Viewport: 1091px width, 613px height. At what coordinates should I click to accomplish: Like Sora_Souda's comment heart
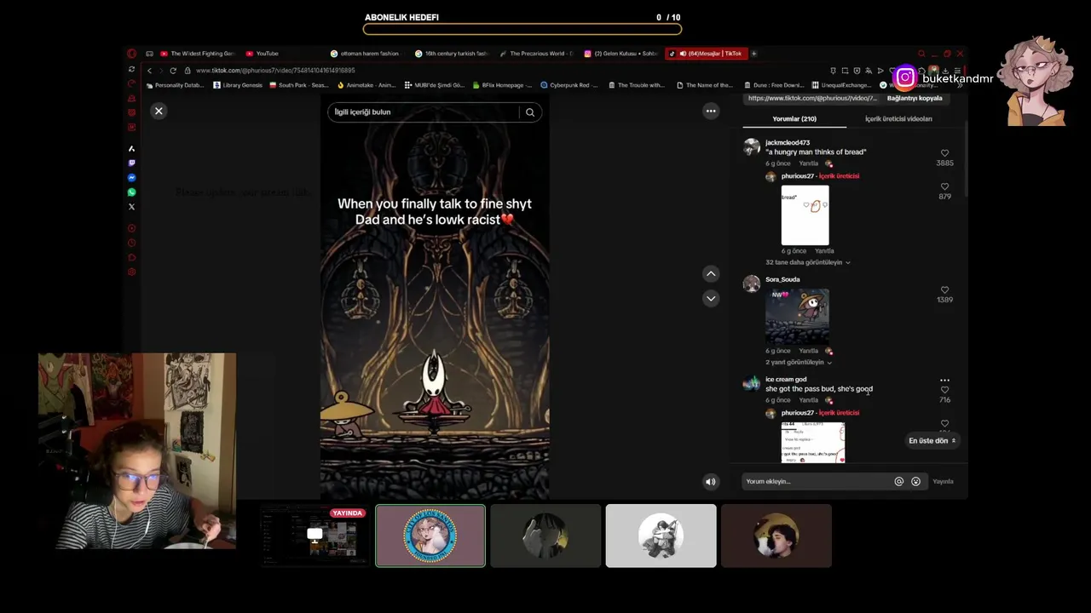click(944, 290)
